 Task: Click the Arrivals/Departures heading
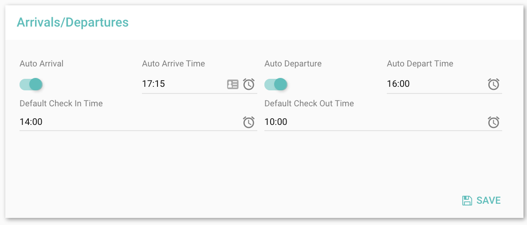[x=73, y=22]
